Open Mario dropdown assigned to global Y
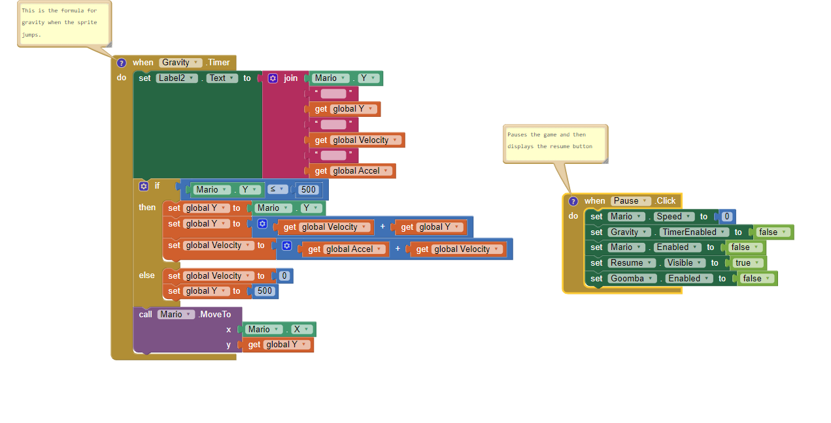Image resolution: width=831 pixels, height=423 pixels. (x=273, y=208)
